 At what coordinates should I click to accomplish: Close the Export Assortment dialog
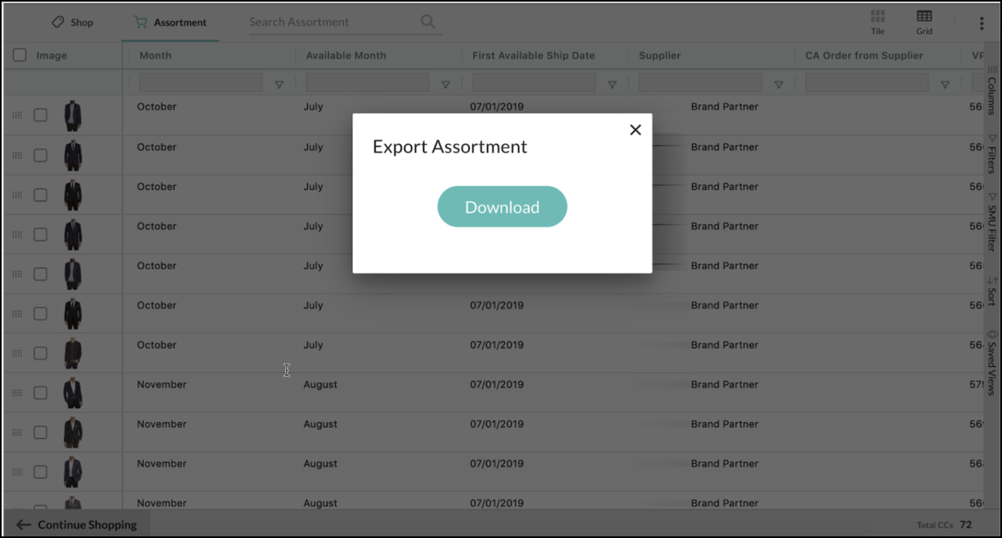click(636, 130)
